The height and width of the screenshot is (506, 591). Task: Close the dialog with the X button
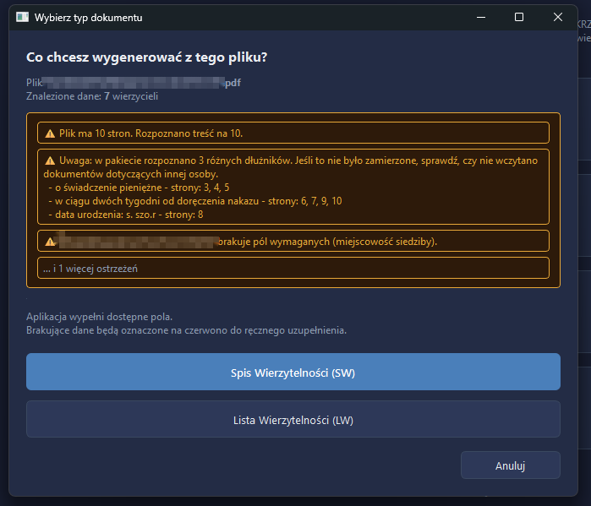(x=558, y=18)
